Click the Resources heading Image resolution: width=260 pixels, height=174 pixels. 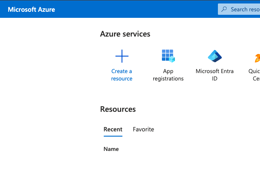(118, 109)
